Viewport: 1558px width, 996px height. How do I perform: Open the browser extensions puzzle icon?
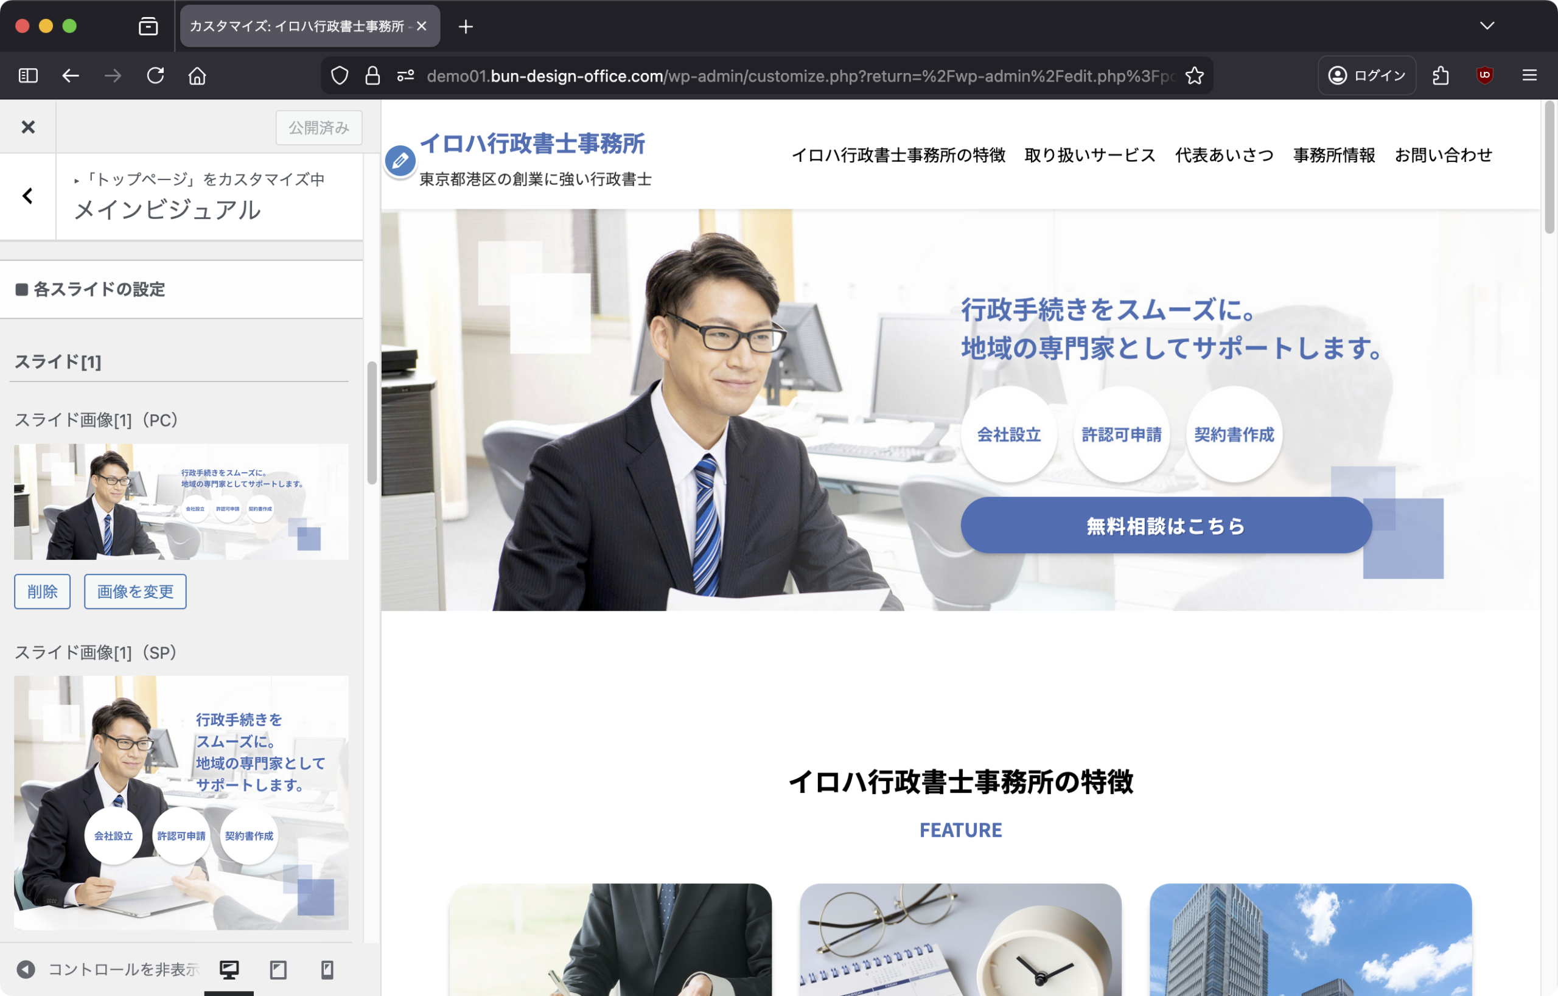coord(1441,75)
